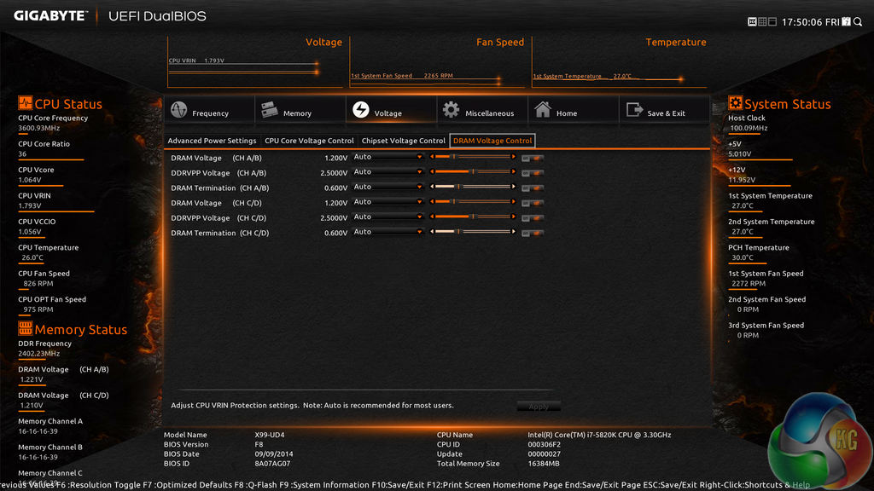Decrease DDRVPP Voltage (CH A/B) with left arrow
874x491 pixels.
coord(432,172)
